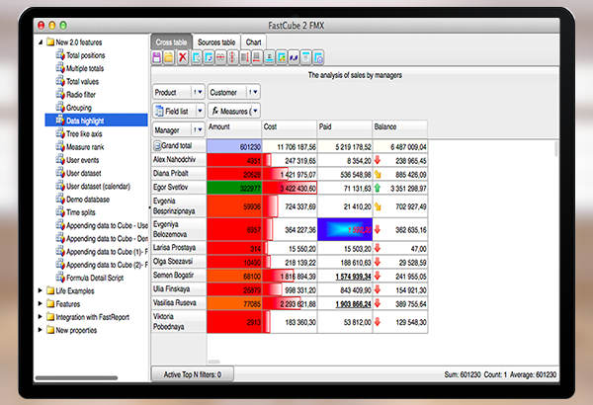The width and height of the screenshot is (593, 405).
Task: Click the Grand total row icon
Action: (157, 145)
